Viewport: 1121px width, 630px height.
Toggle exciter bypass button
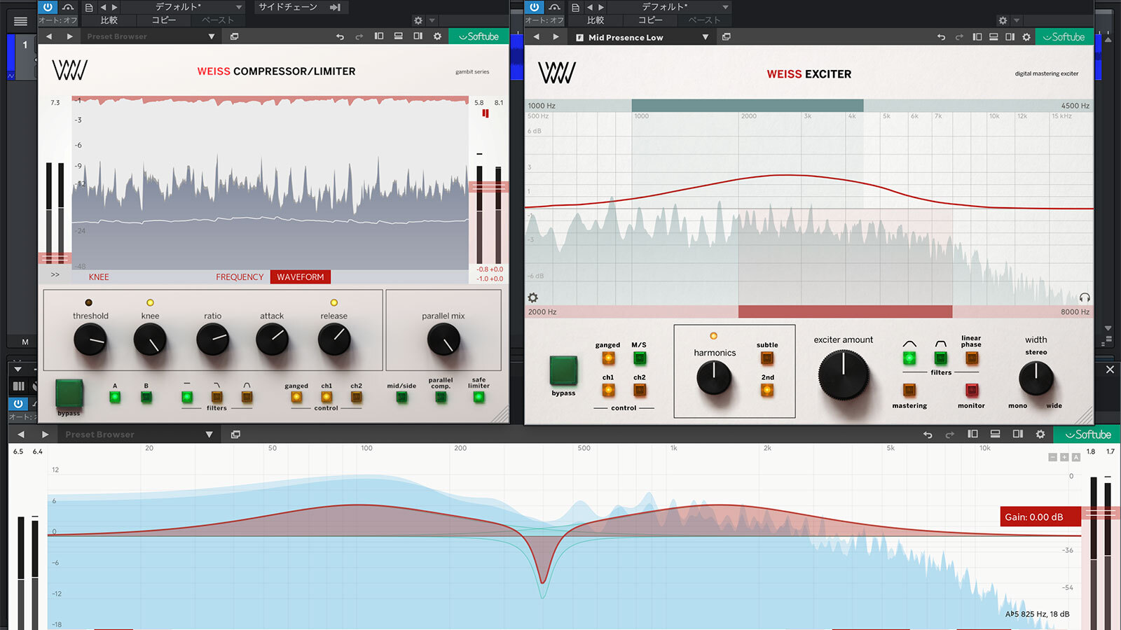(x=563, y=370)
